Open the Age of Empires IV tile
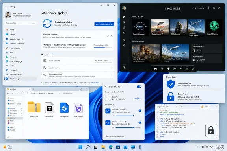This screenshot has height=151, width=227. point(146,53)
